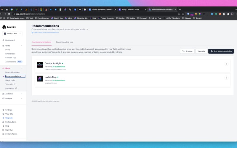This screenshot has height=148, width=237.
Task: Click the share page icon in address bar
Action: [x=179, y=14]
